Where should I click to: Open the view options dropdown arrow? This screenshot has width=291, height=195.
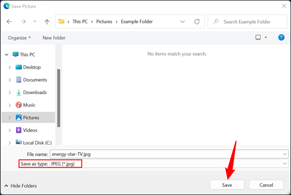pyautogui.click(x=266, y=38)
